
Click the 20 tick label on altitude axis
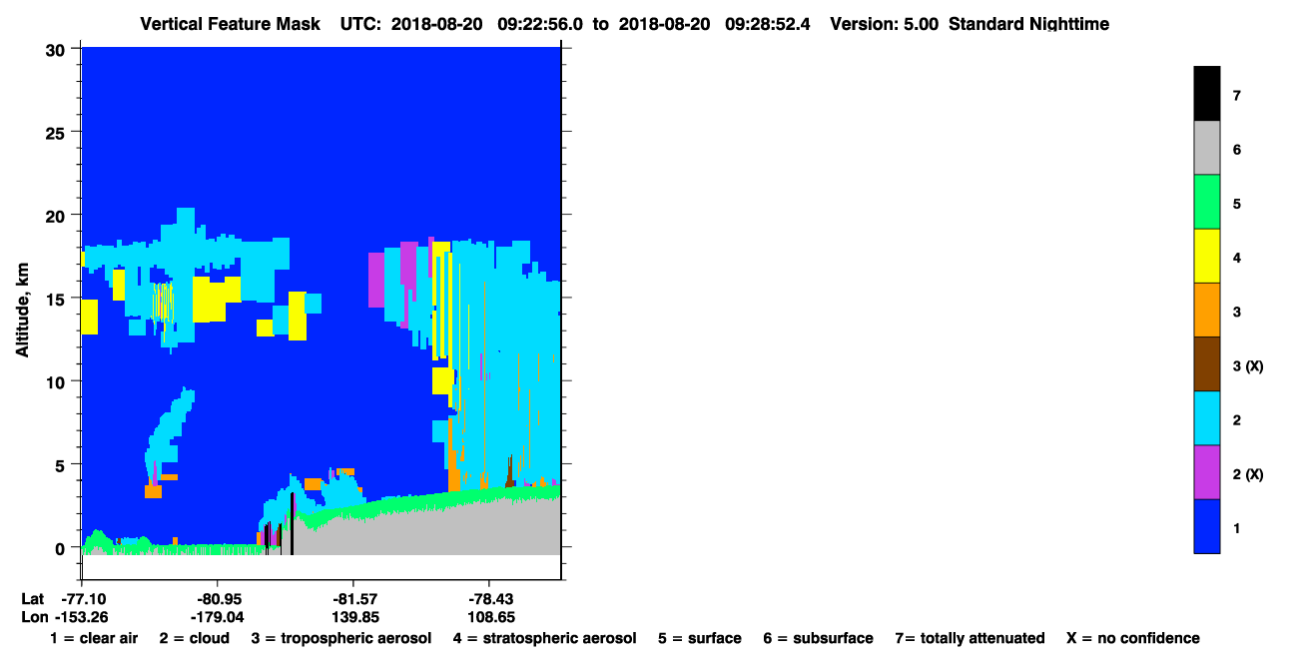tap(58, 216)
